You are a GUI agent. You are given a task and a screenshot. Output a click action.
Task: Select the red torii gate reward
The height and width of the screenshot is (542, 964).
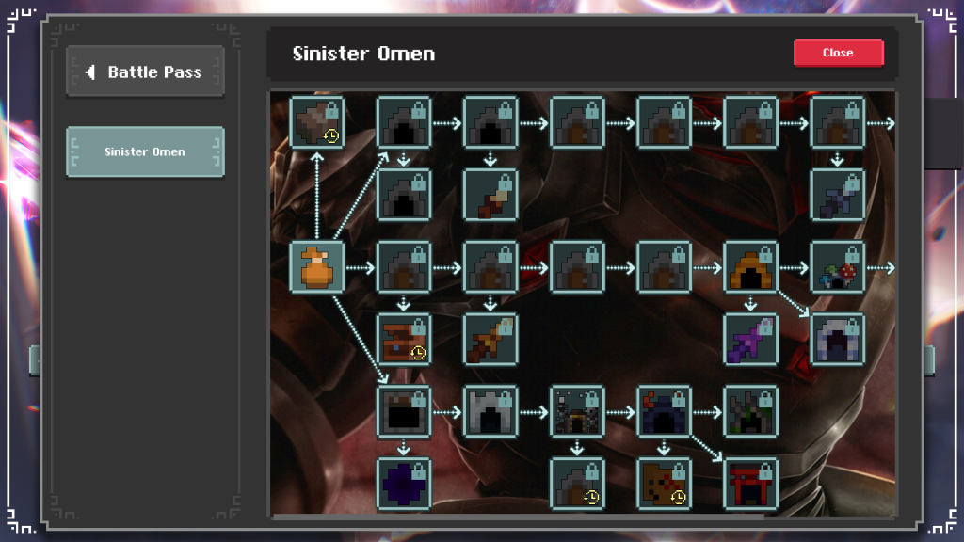point(750,485)
